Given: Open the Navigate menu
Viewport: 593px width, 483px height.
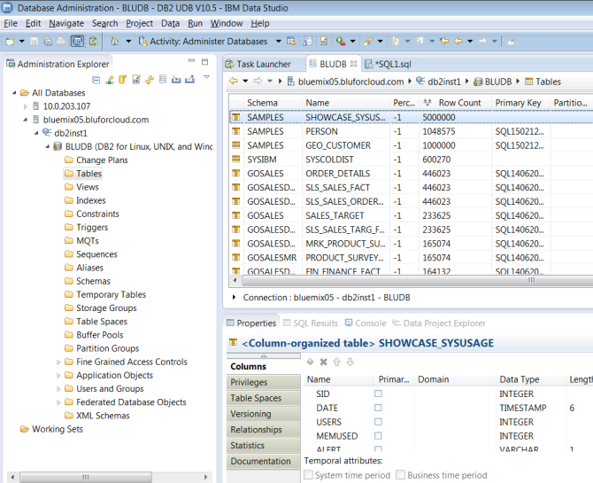Looking at the screenshot, I should [66, 24].
